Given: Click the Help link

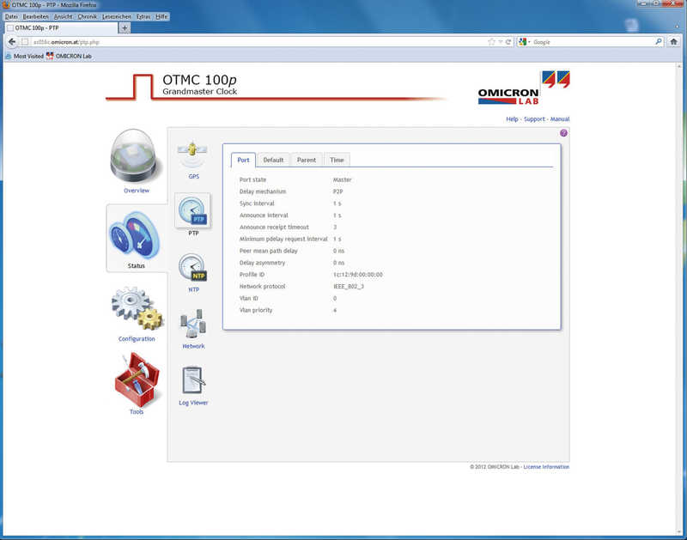Looking at the screenshot, I should pos(512,119).
